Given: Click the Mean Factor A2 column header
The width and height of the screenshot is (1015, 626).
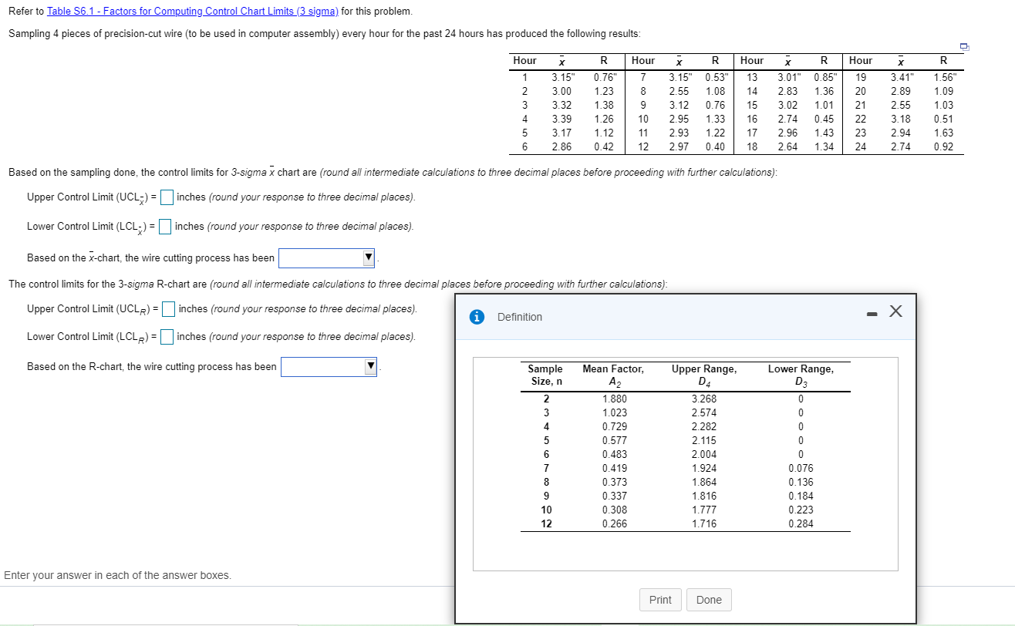Looking at the screenshot, I should pos(613,374).
